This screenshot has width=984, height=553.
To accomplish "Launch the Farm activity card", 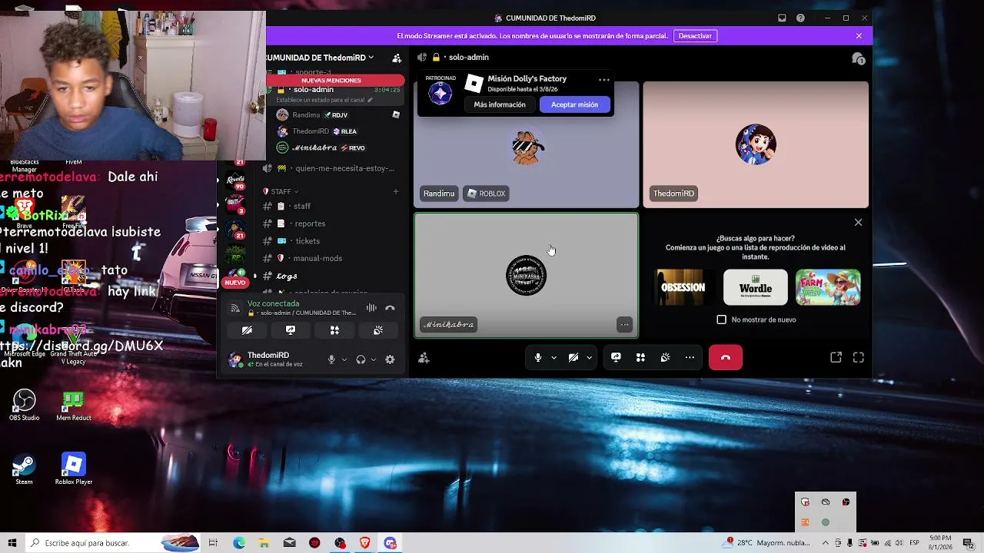I will point(828,287).
